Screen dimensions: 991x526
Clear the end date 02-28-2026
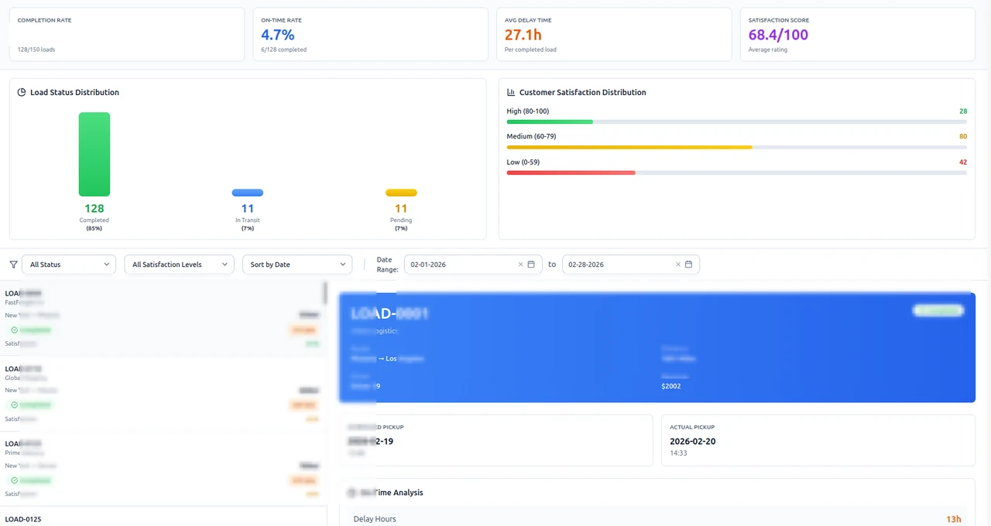point(678,265)
